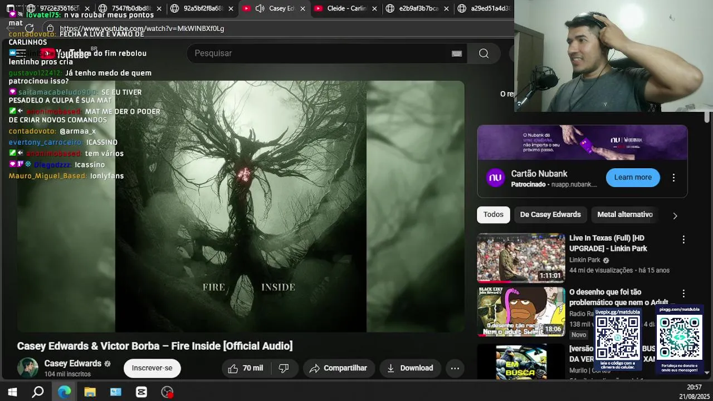Refresh the page with reload icon
Screen dimensions: 713x401
[x=30, y=28]
